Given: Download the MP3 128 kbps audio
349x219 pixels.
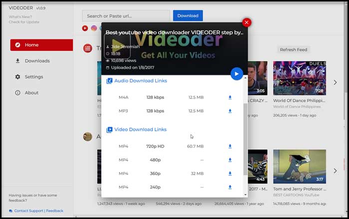Looking at the screenshot, I should 230,111.
